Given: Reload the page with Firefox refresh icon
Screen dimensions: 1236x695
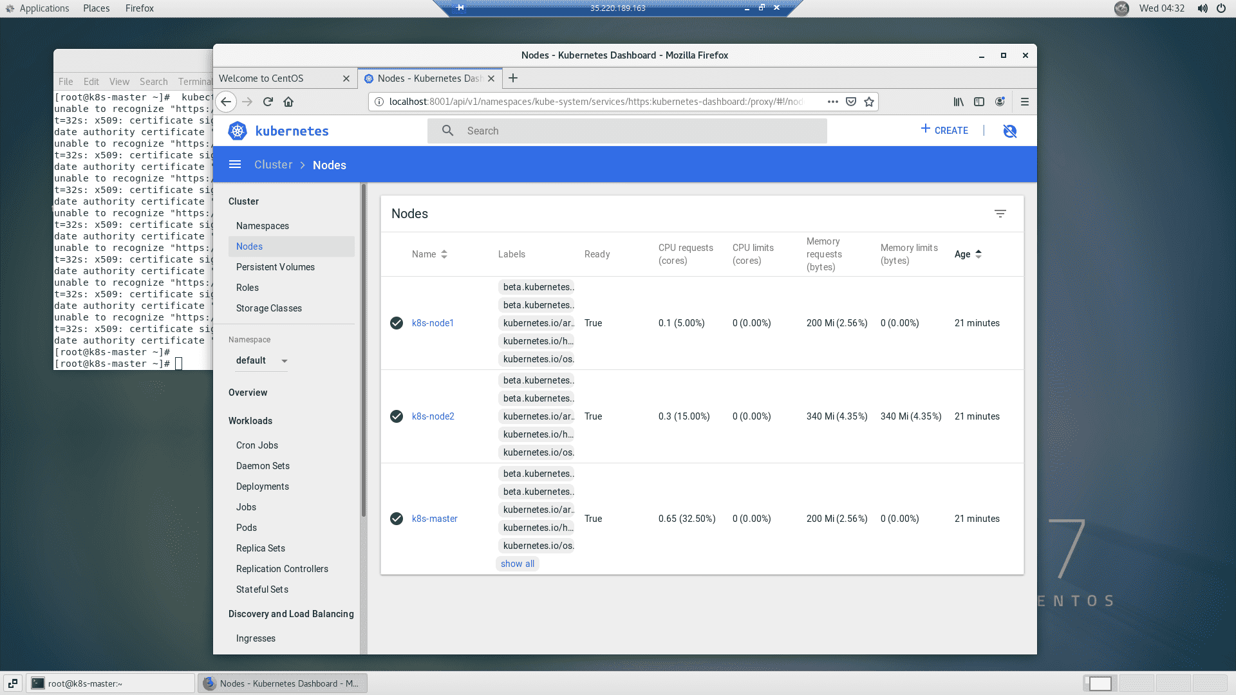Looking at the screenshot, I should click(268, 102).
